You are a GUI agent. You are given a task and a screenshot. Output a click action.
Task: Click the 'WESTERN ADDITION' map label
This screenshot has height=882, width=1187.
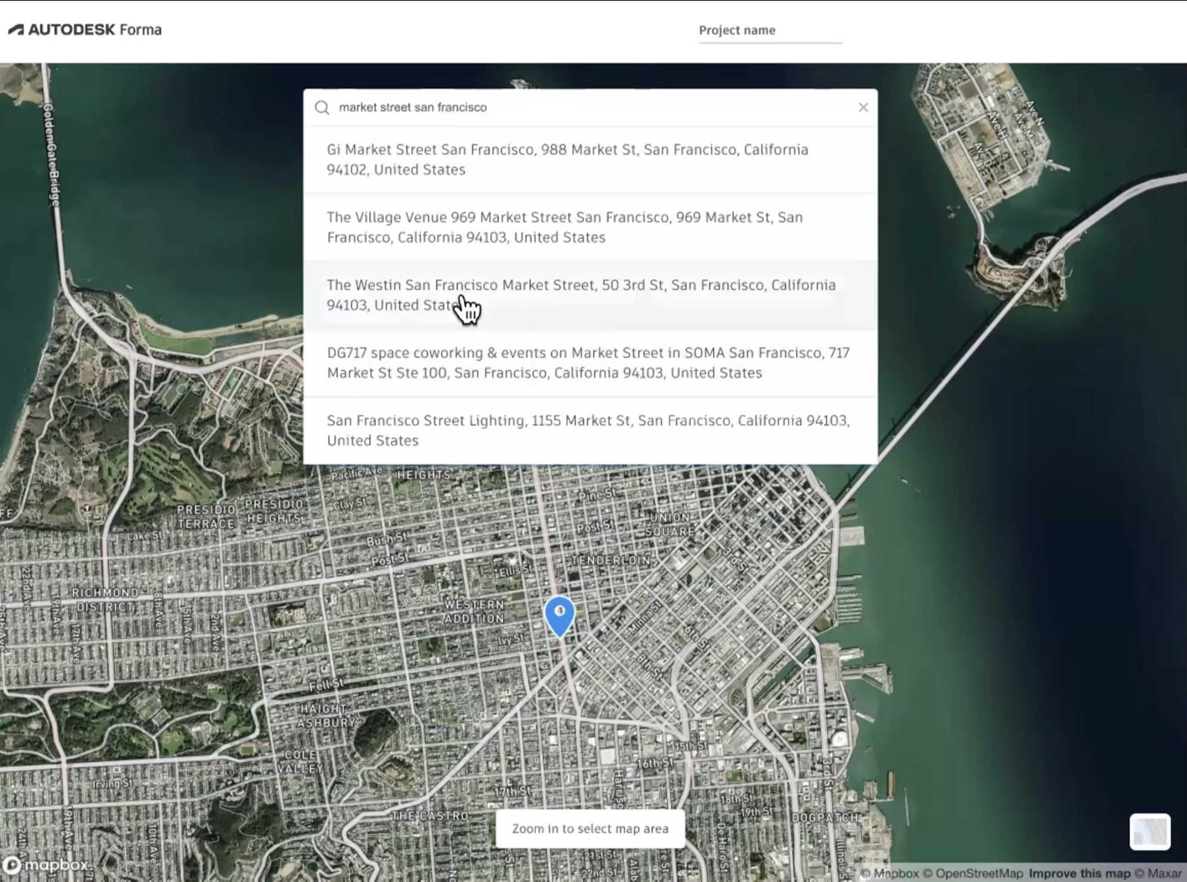[x=474, y=612]
